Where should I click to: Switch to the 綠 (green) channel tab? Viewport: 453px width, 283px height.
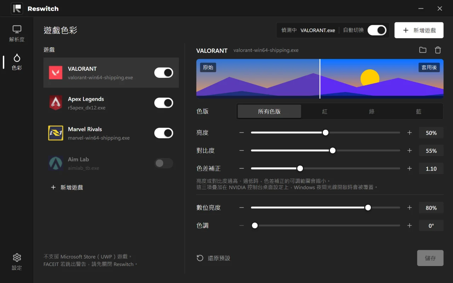[x=372, y=111]
